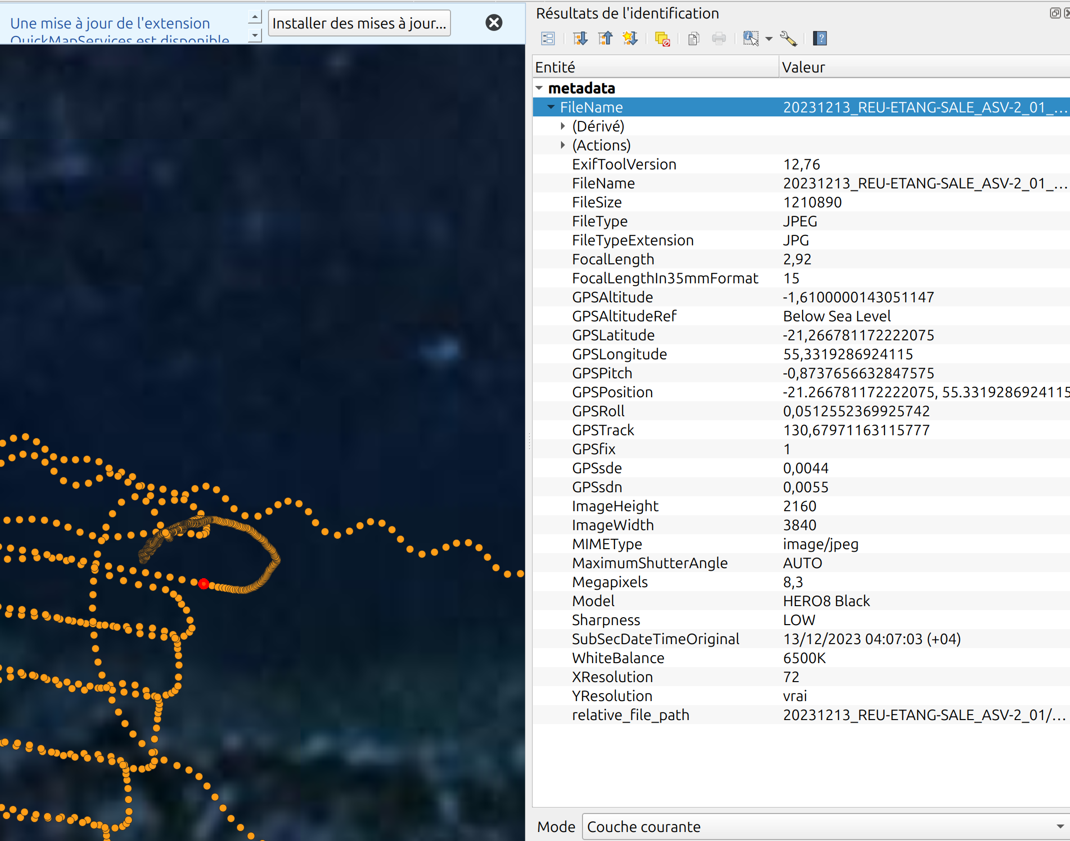Toggle expand new results by default
Viewport: 1070px width, 841px height.
(630, 38)
